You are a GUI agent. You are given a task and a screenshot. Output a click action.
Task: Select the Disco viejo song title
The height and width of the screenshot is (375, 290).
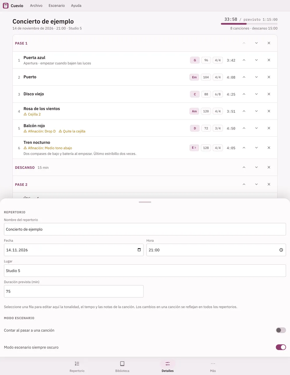tap(34, 94)
